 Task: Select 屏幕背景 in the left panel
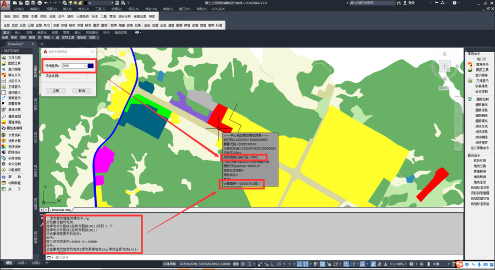(x=11, y=103)
